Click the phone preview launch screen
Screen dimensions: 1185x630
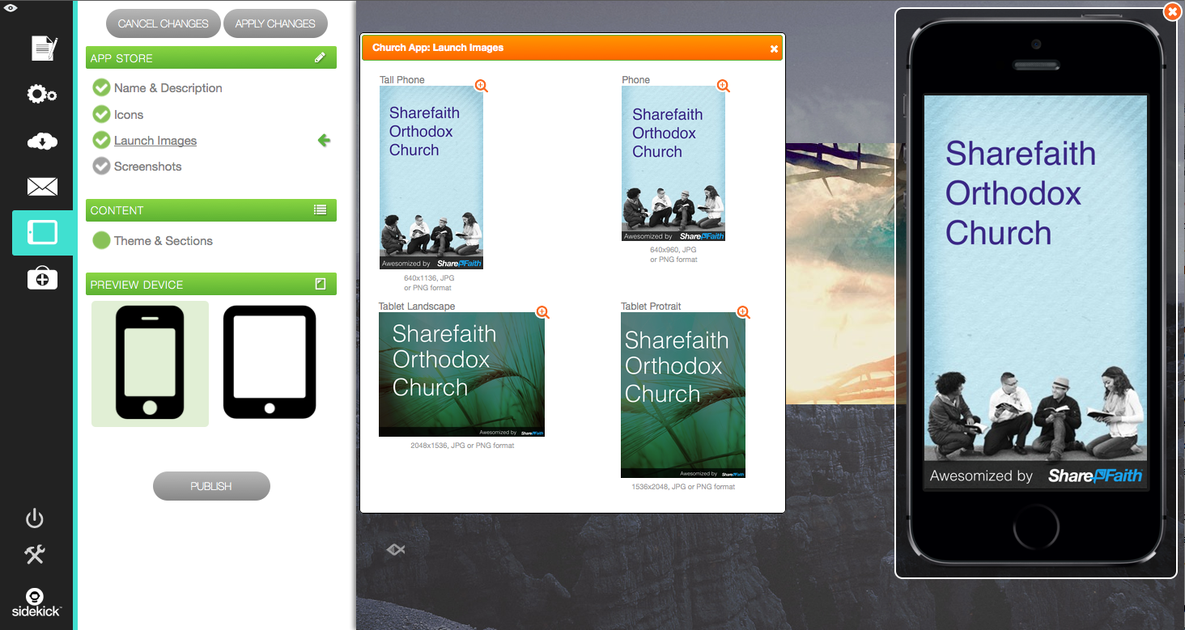click(x=1036, y=292)
